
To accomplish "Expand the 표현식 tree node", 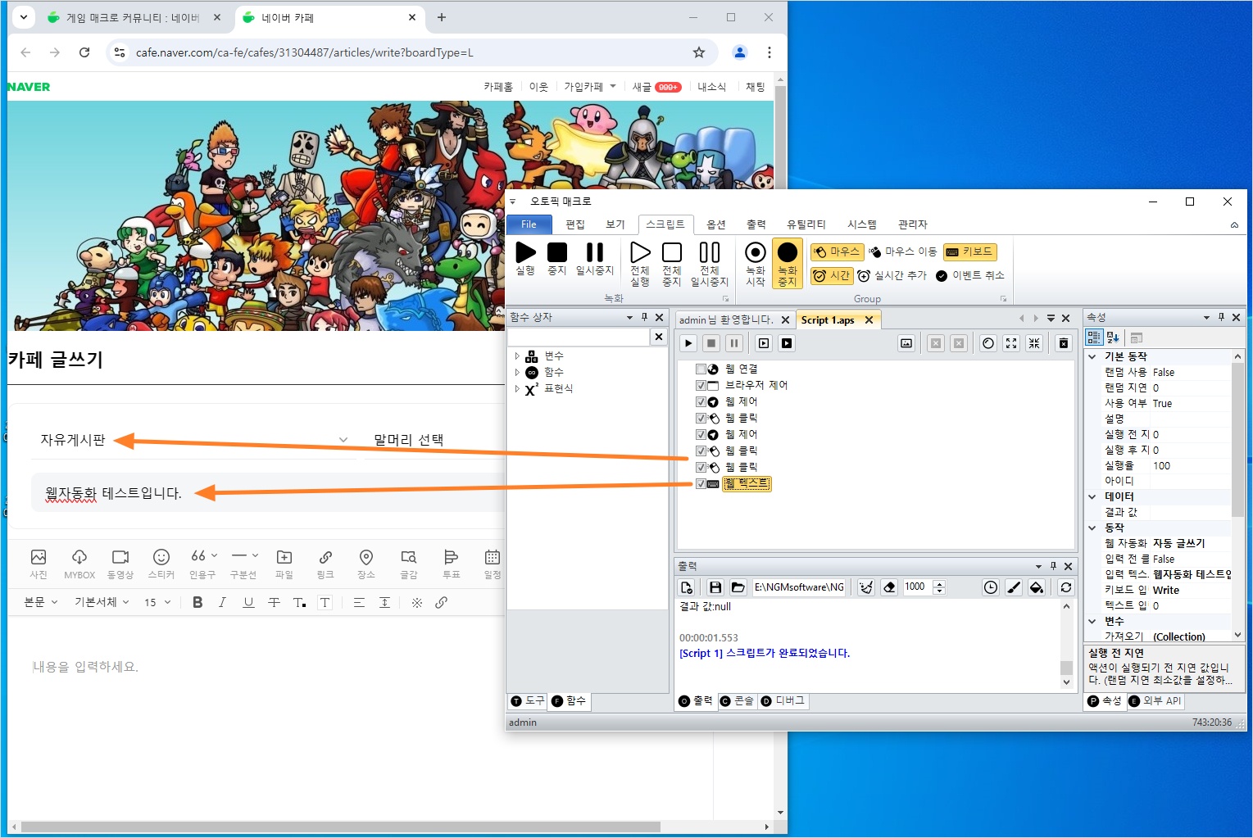I will point(517,388).
